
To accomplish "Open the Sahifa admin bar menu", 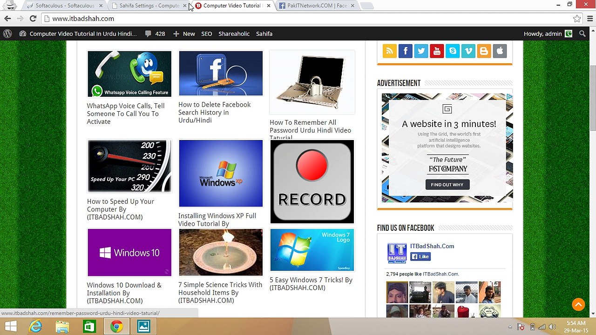I will click(264, 33).
